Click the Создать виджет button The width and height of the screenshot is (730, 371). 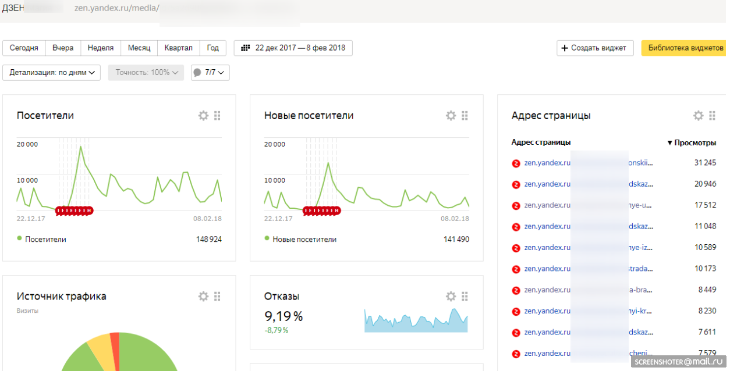click(594, 48)
